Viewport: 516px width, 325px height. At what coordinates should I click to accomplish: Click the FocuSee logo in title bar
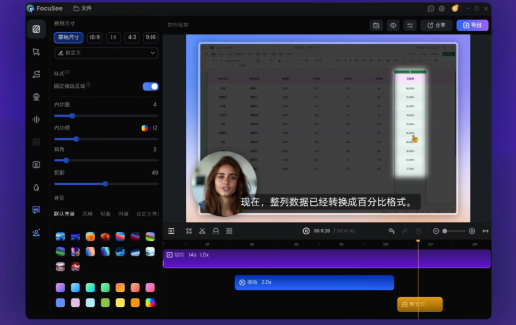point(44,9)
